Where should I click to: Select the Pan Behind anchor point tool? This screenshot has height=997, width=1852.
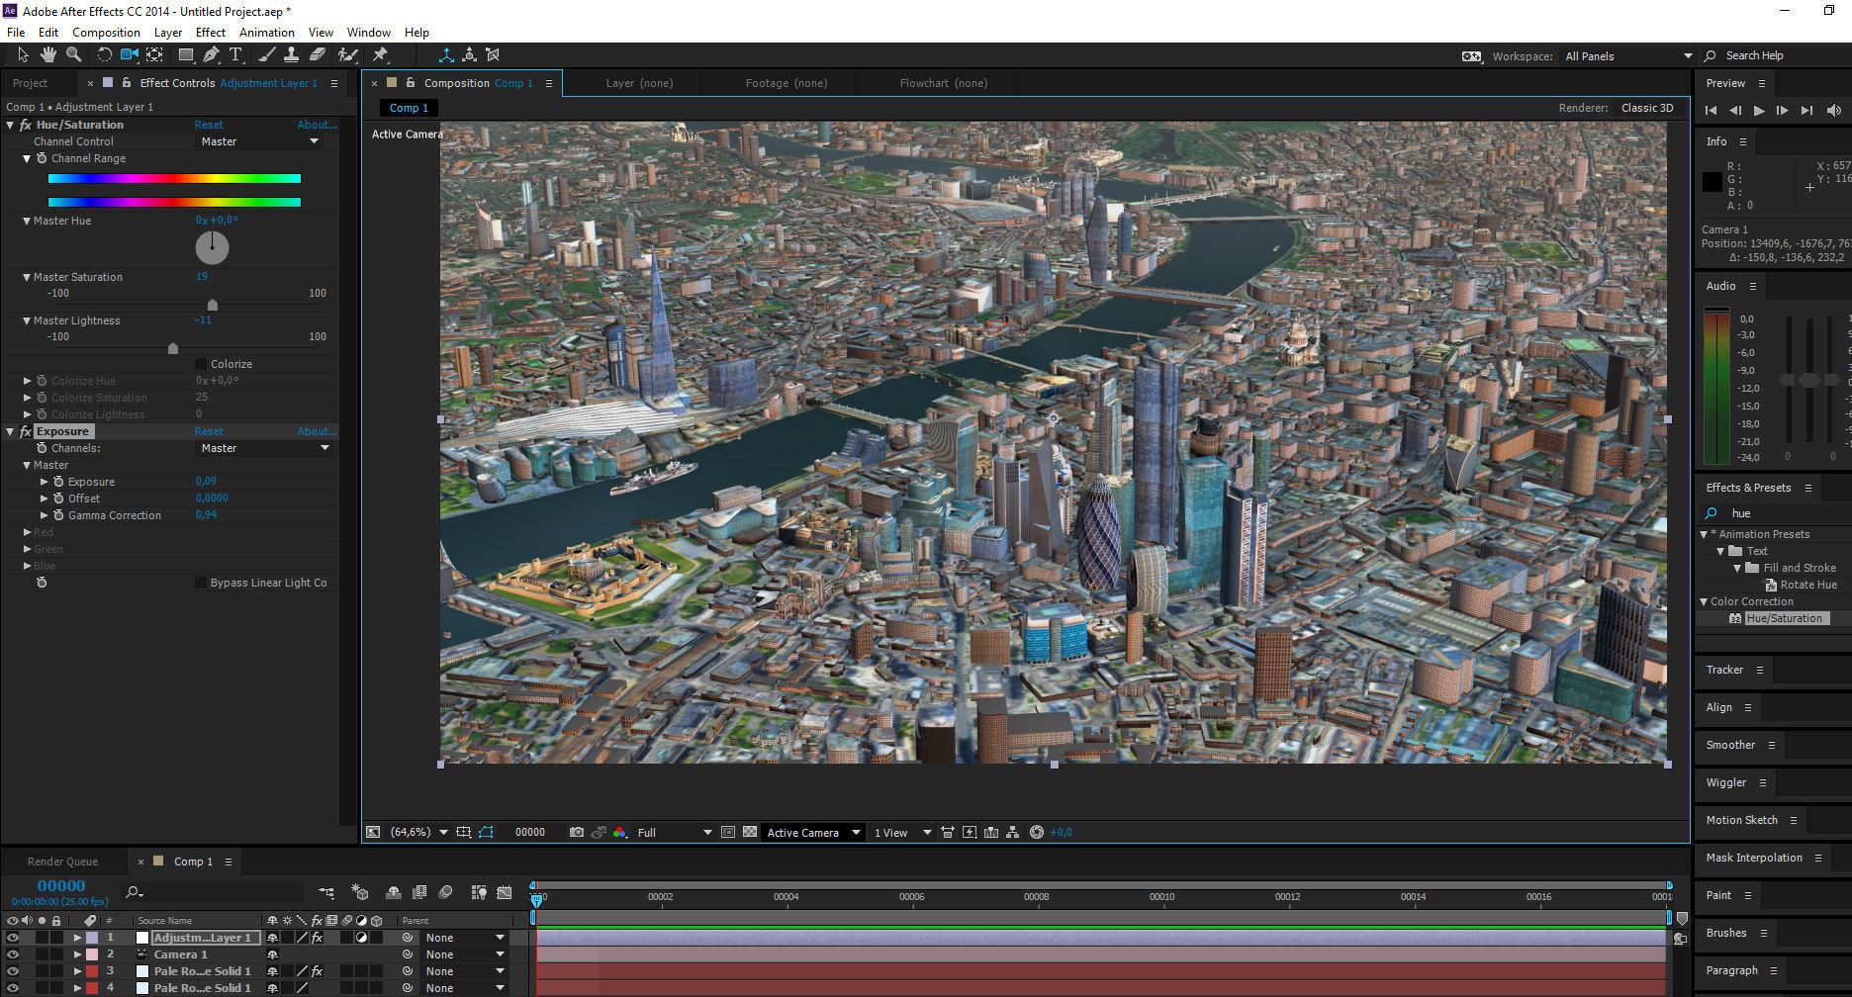click(x=155, y=54)
